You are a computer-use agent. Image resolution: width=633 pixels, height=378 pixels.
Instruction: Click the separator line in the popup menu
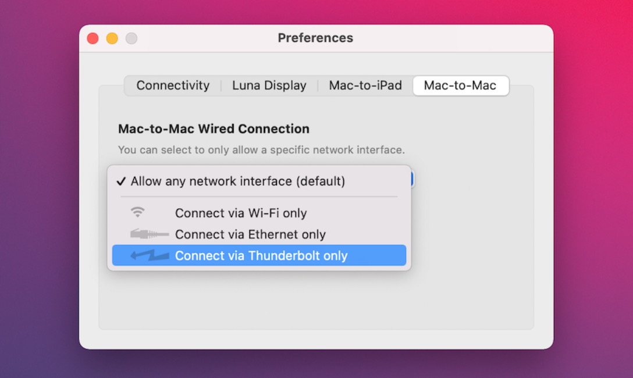259,197
